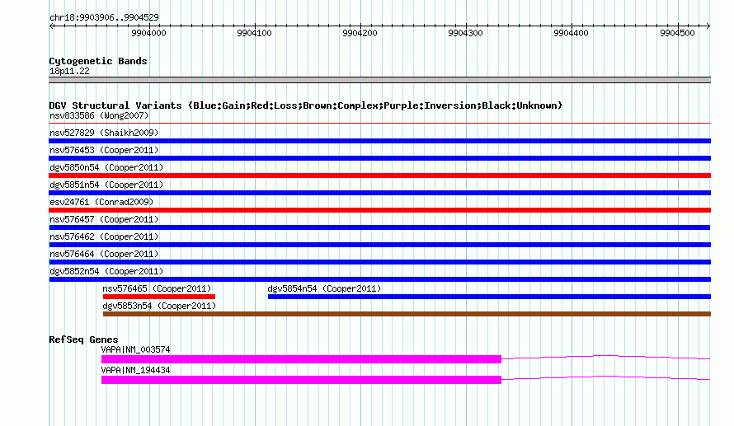
Task: Click the chr18:9903906..9904529 coordinate label
Action: (x=104, y=17)
